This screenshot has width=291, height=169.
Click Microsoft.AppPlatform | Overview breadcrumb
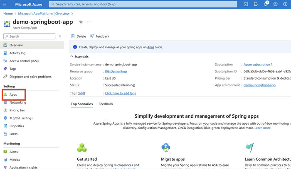44,14
